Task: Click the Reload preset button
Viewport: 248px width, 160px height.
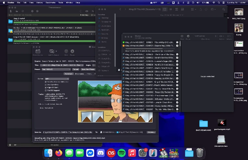Action: point(76,69)
